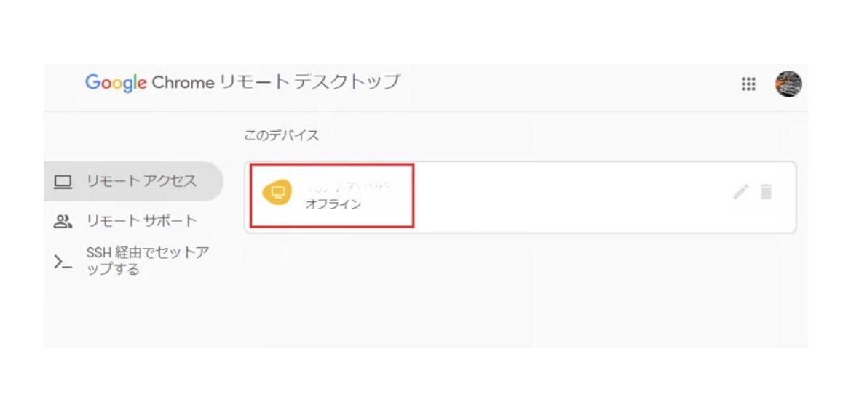Click the blank middle of the device card

click(x=568, y=196)
